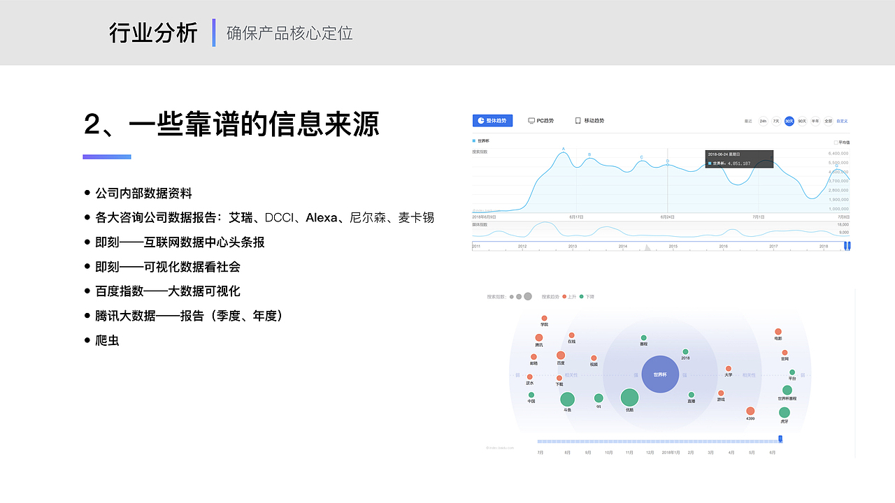The width and height of the screenshot is (895, 503).
Task: Select the 全部 time range
Action: tap(829, 121)
